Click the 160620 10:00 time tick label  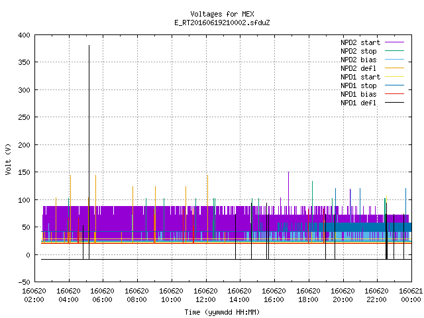(x=171, y=295)
